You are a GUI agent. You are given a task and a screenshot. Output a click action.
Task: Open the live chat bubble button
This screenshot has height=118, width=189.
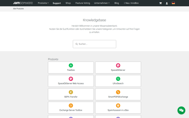click(x=181, y=110)
